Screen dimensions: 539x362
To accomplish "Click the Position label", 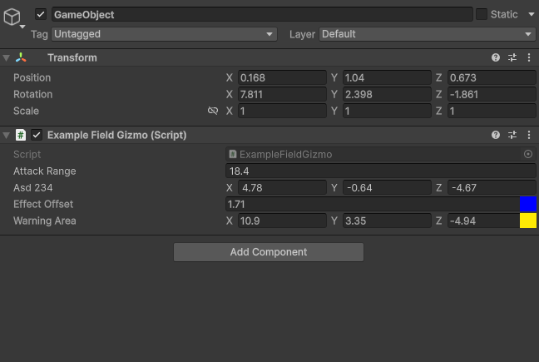I will coord(32,77).
